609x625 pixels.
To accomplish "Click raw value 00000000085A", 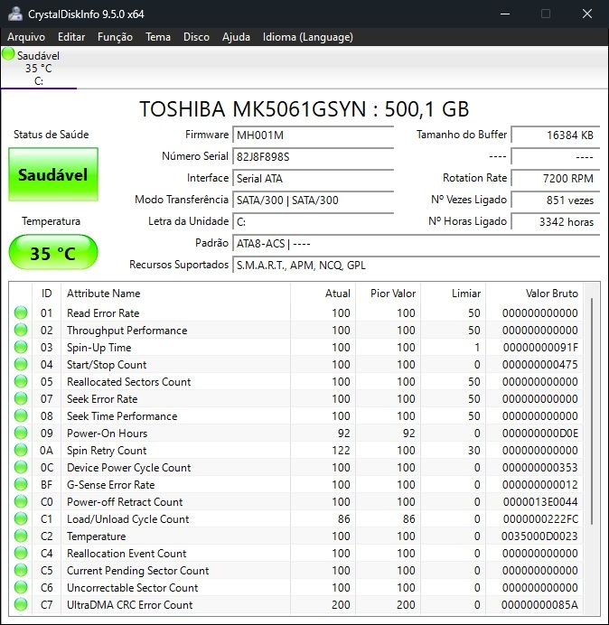I will point(539,604).
